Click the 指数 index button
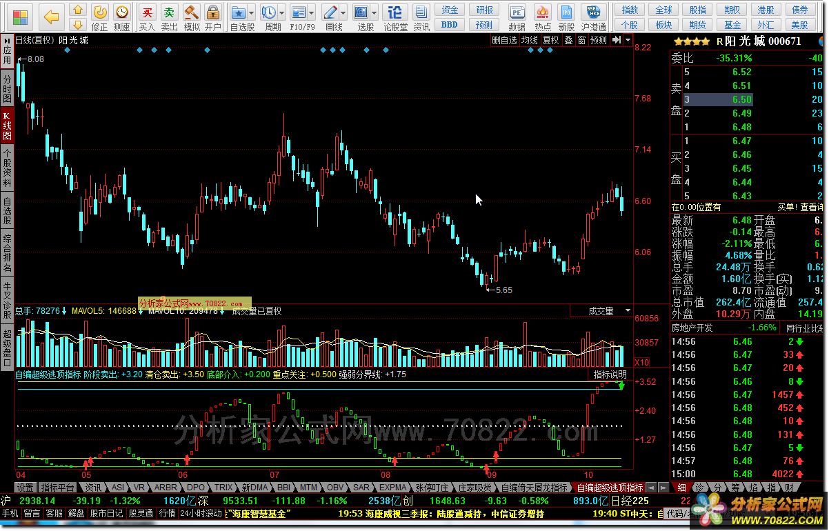The height and width of the screenshot is (531, 829). [x=630, y=10]
